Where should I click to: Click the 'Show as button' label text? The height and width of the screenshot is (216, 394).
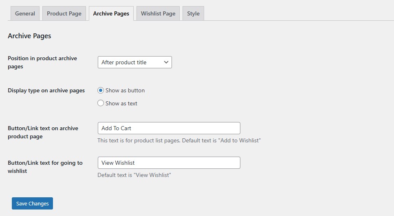125,90
